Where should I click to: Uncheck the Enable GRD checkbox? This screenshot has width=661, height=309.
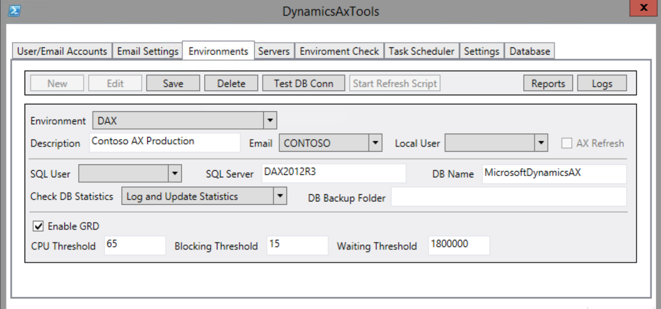pos(38,226)
